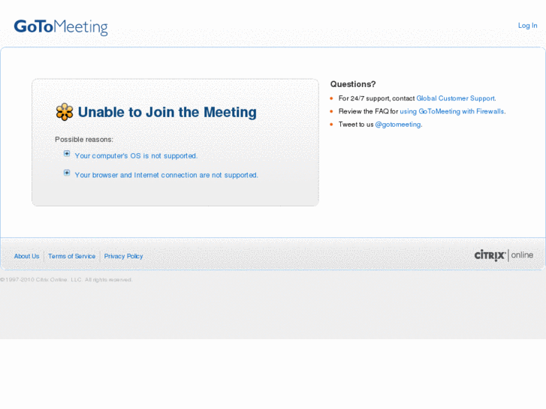
Task: Open the Global Customer Support link
Action: click(x=455, y=98)
